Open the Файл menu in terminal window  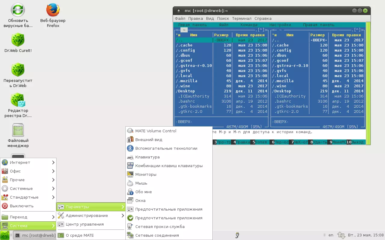coord(180,18)
